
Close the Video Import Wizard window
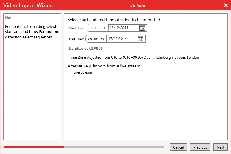226,5
